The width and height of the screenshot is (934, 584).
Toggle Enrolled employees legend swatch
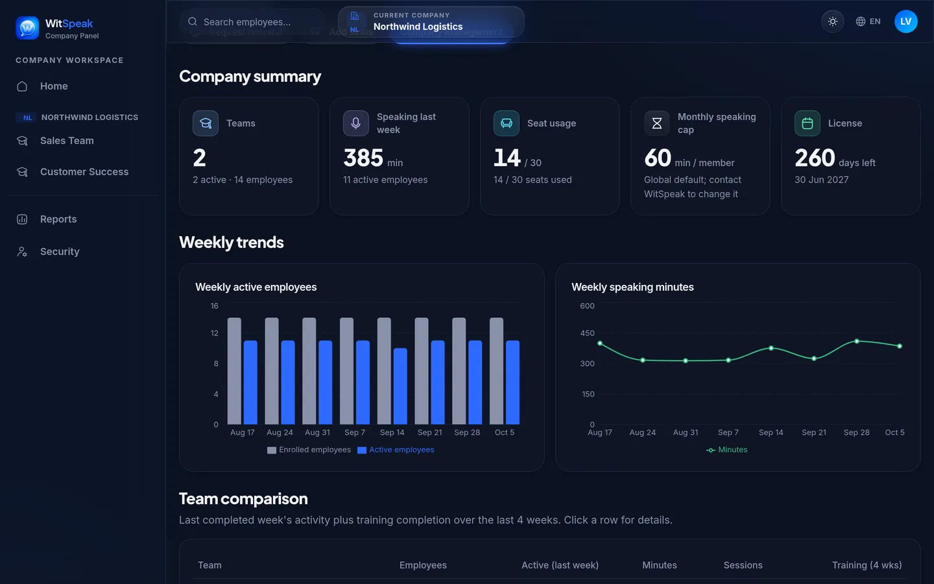[x=272, y=450]
